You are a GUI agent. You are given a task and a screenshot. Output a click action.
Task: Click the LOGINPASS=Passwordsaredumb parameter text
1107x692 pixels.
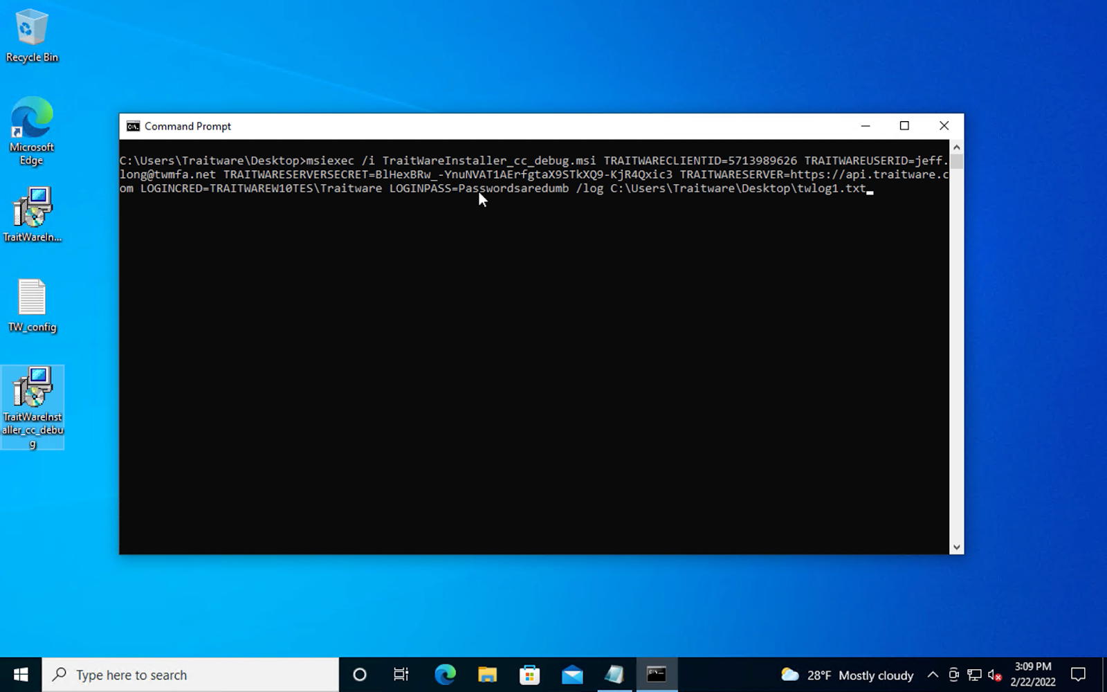479,188
